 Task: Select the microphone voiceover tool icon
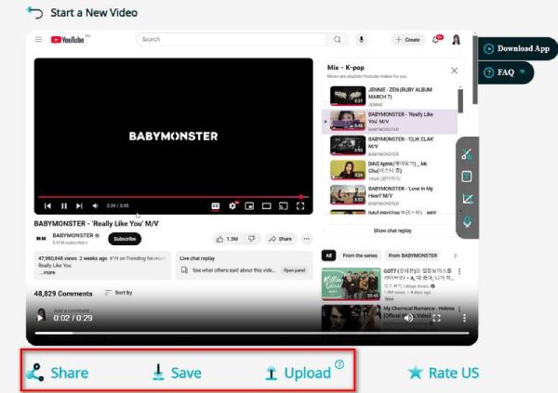(x=467, y=222)
